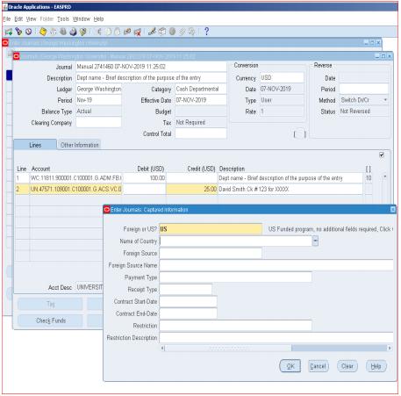Open the Edit menu

(x=18, y=19)
